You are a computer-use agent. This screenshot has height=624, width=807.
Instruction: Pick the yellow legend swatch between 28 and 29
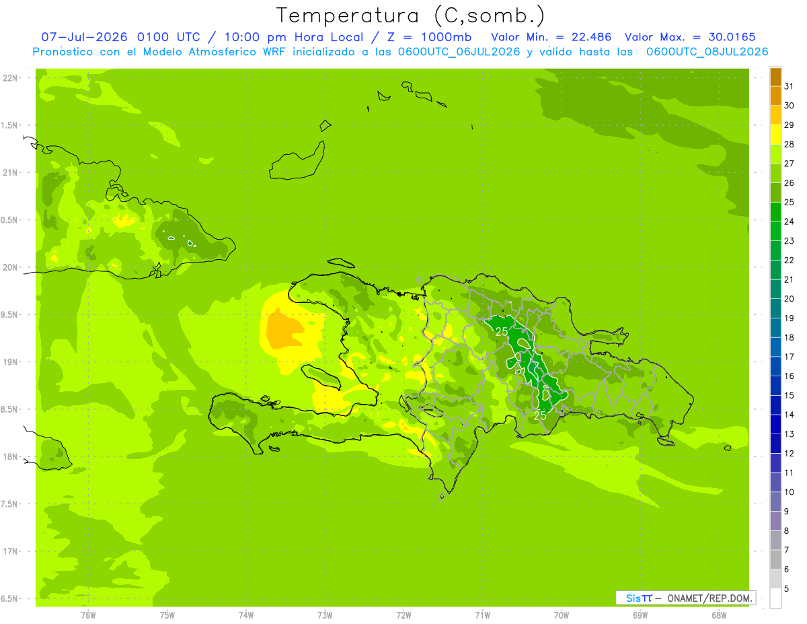tap(775, 135)
